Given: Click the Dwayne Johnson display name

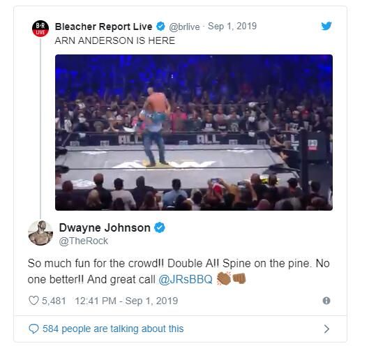Looking at the screenshot, I should coord(105,227).
